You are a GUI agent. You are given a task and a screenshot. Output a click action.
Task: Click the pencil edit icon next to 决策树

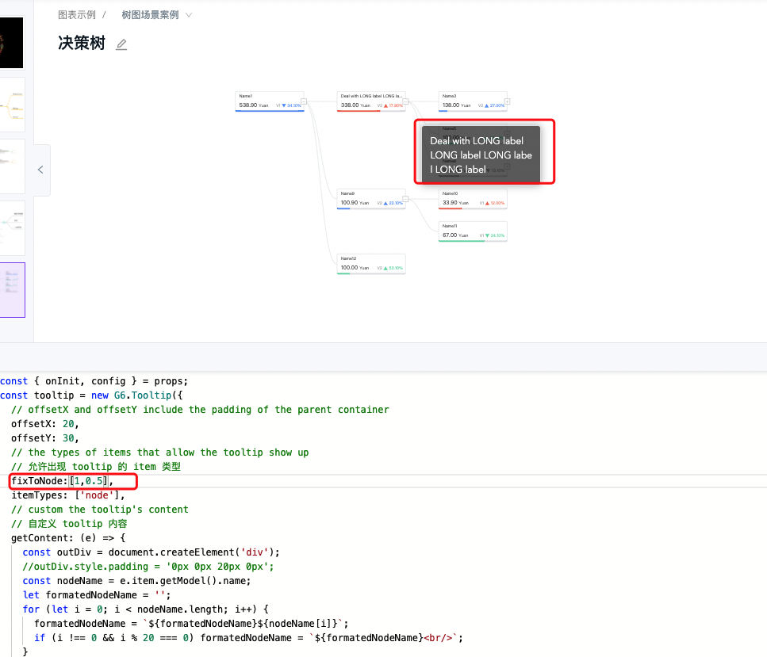121,43
